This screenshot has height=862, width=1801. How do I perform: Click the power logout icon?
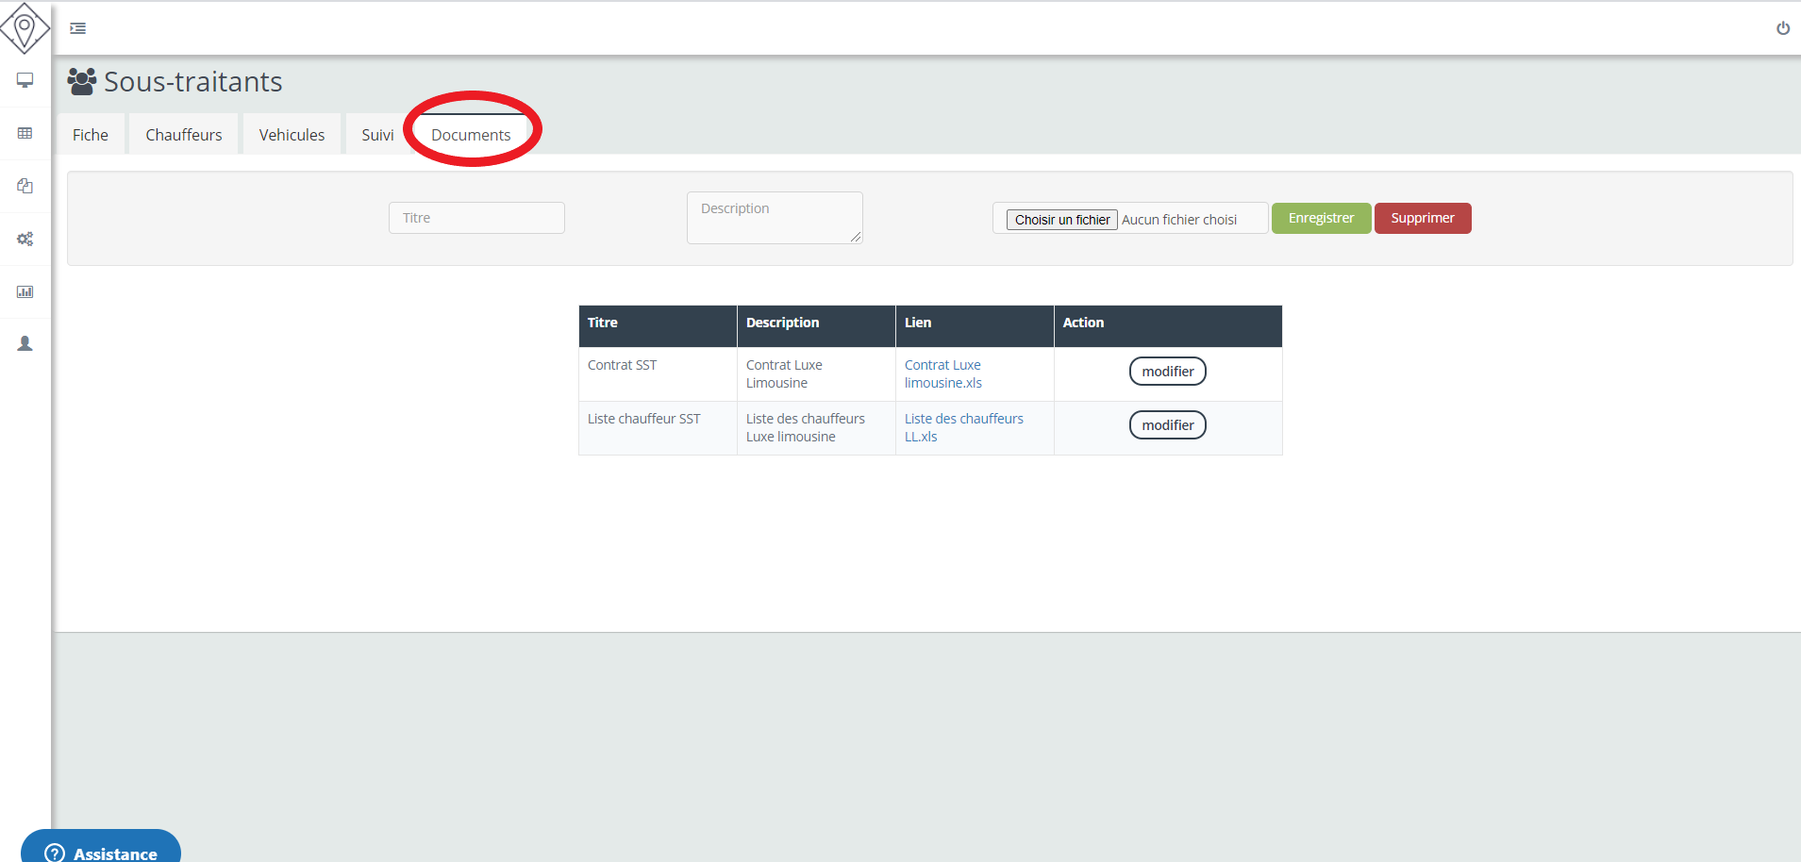(1782, 28)
